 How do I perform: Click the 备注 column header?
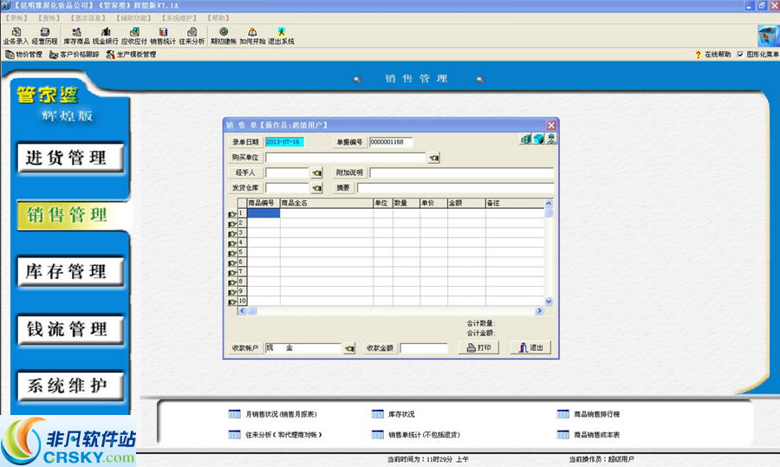515,203
